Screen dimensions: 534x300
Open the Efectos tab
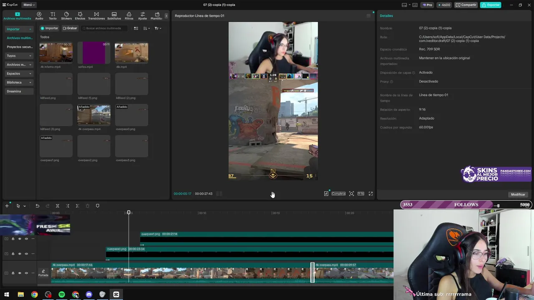pos(80,16)
